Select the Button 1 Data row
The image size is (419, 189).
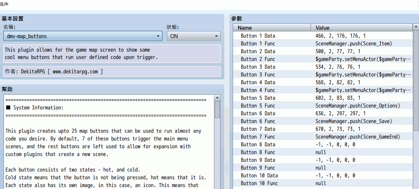(x=323, y=36)
